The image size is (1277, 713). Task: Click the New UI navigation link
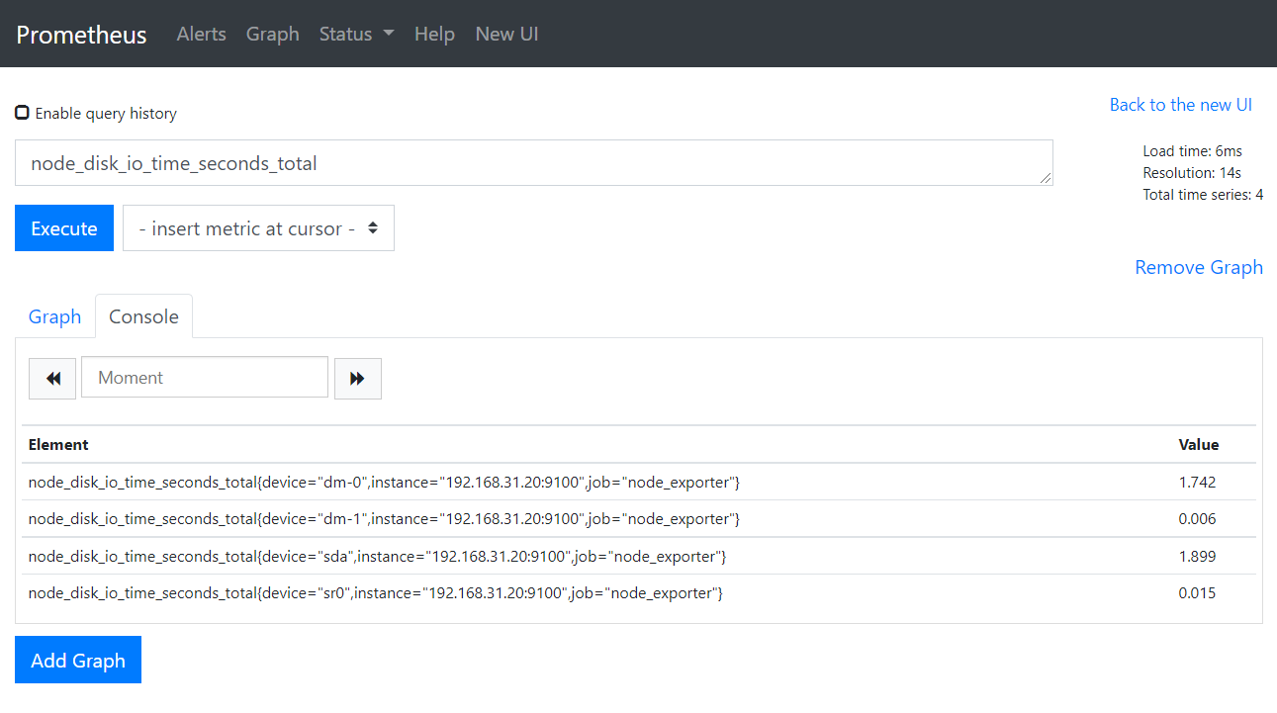[506, 34]
